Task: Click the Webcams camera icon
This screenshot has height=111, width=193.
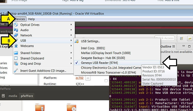Action: coord(16,46)
